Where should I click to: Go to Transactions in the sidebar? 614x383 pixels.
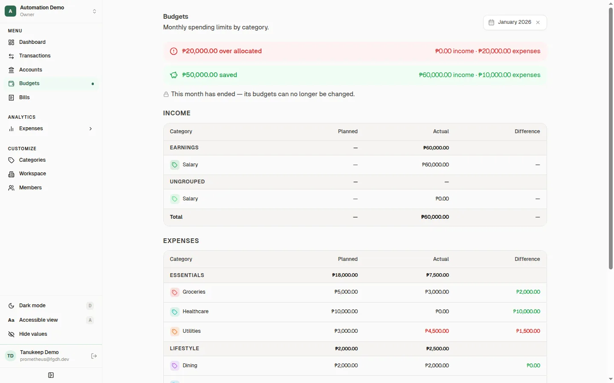51,56
